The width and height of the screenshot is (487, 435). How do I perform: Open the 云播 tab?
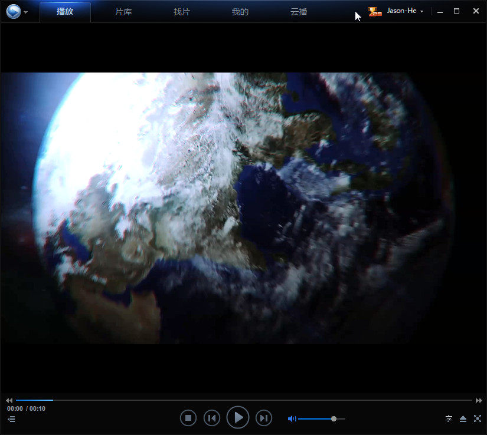pos(299,12)
